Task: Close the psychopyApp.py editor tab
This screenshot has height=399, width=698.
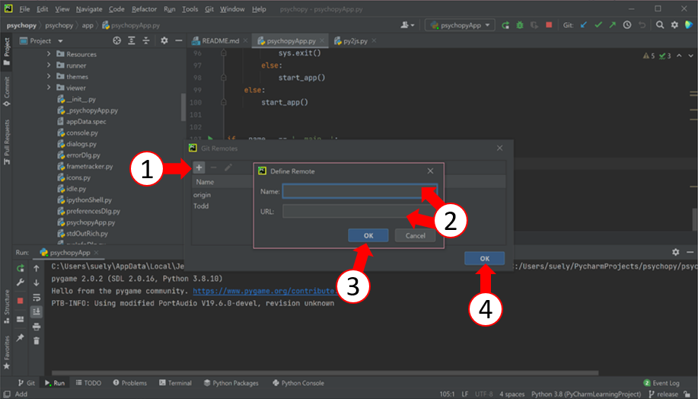Action: click(322, 41)
